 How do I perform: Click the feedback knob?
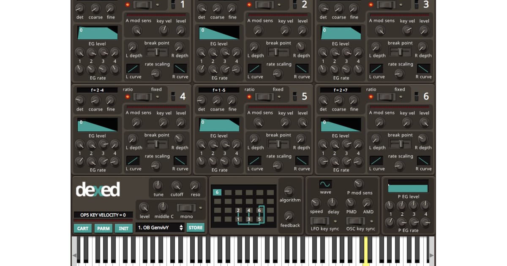pos(289,216)
